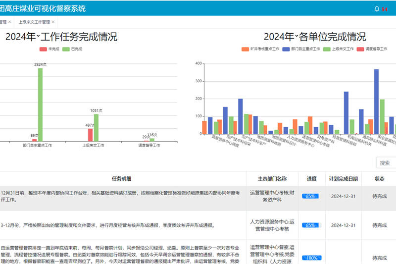Image resolution: width=396 pixels, height=264 pixels.
Task: Click the 搜索 search input field
Action: coord(386,163)
